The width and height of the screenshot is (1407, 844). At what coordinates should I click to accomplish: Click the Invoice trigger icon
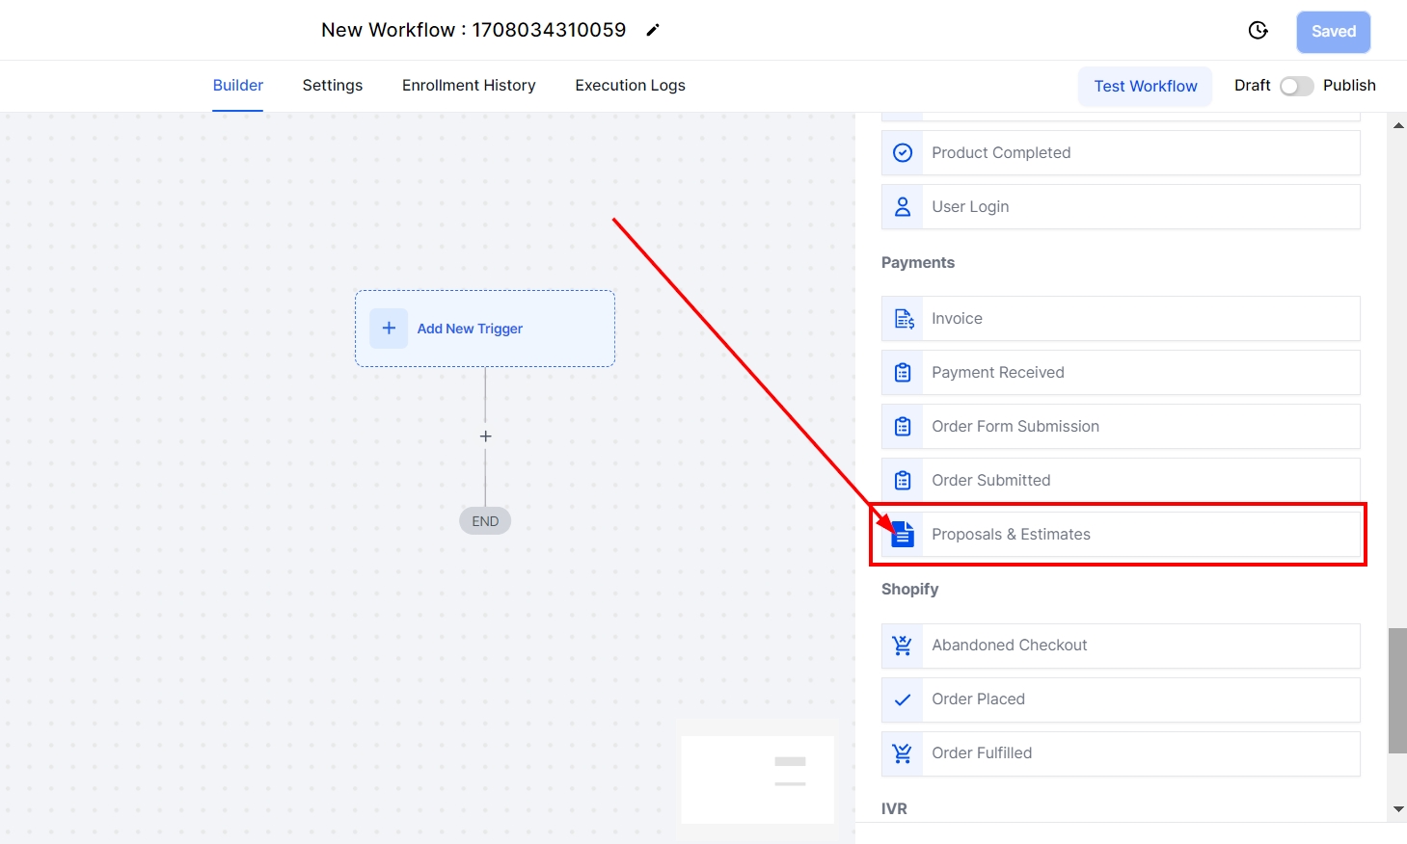pyautogui.click(x=903, y=319)
